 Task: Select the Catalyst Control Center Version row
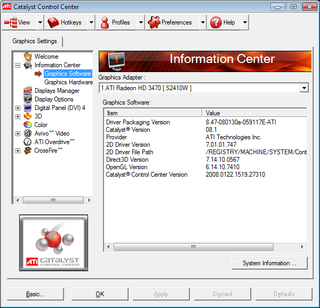(x=205, y=175)
